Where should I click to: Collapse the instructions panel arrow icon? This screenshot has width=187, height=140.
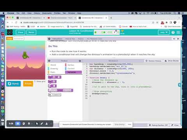pyautogui.click(x=49, y=39)
